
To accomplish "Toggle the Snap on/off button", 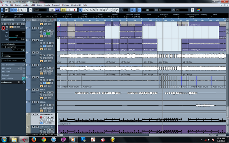I will click(x=139, y=10).
